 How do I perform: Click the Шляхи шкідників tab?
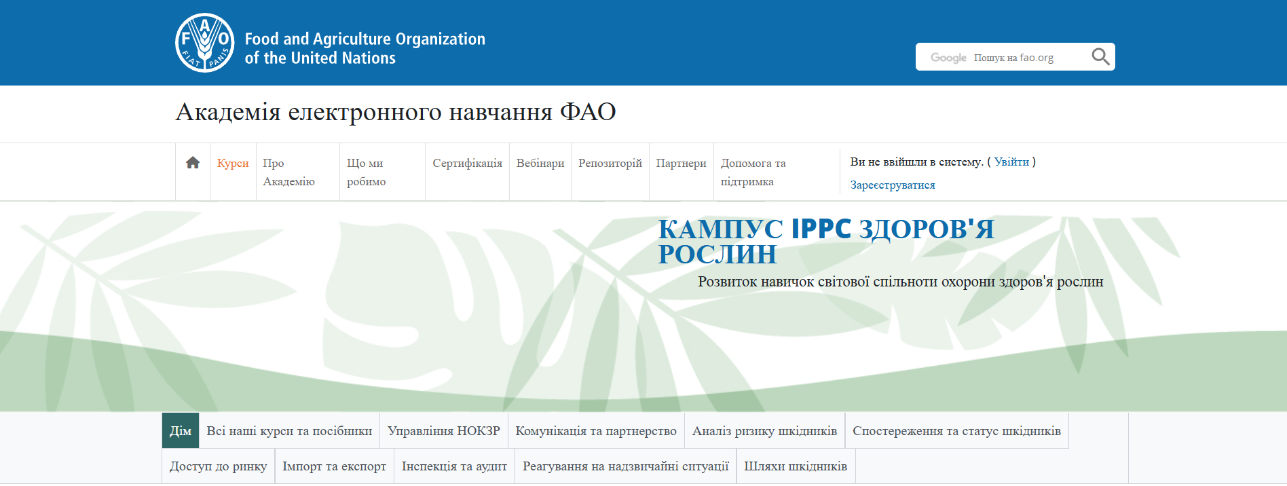tap(796, 466)
